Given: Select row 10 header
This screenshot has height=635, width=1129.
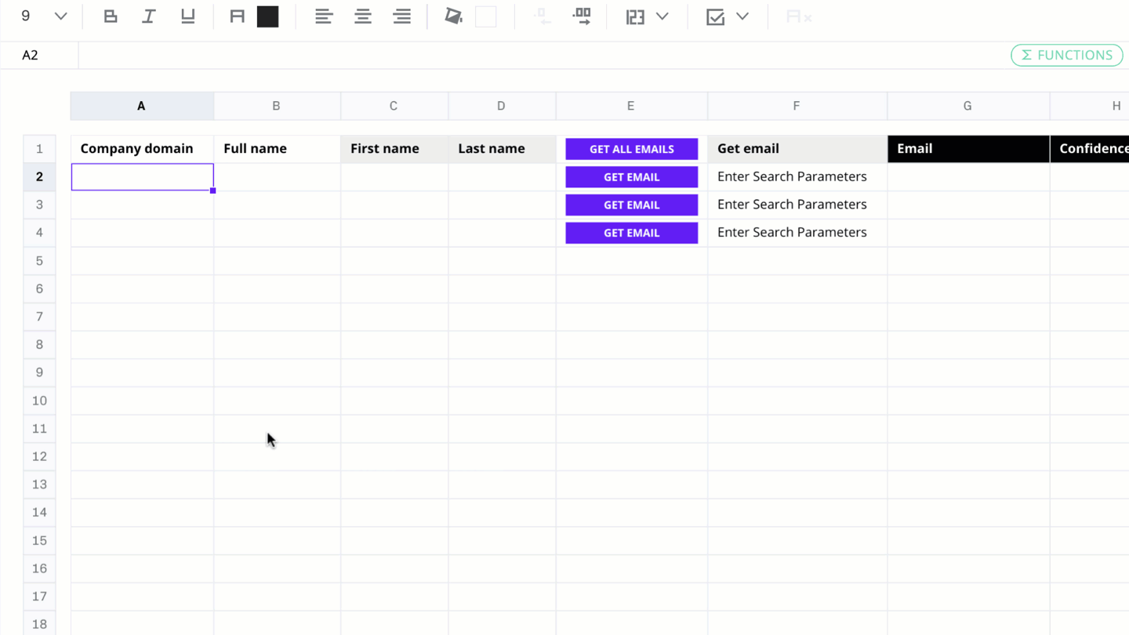Looking at the screenshot, I should point(39,401).
